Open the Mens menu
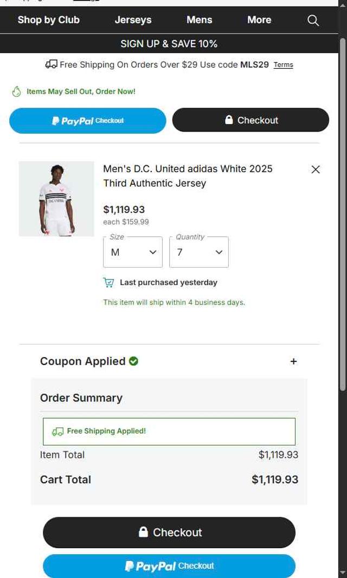Screen dimensions: 347x578 click(199, 20)
